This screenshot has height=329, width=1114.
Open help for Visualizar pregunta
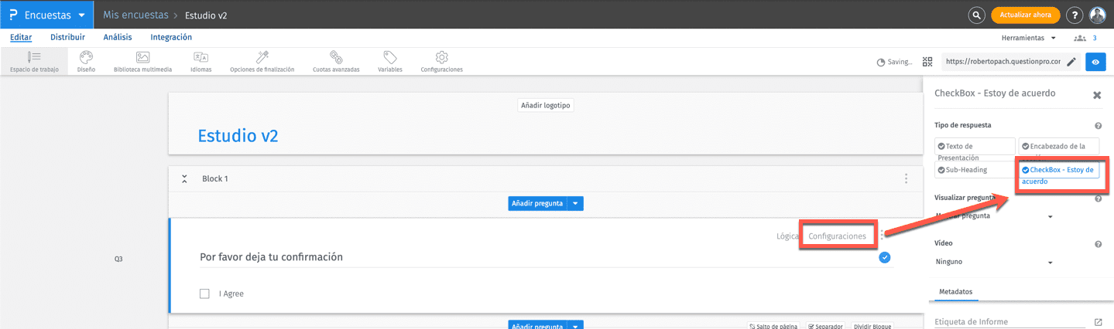pyautogui.click(x=1099, y=198)
